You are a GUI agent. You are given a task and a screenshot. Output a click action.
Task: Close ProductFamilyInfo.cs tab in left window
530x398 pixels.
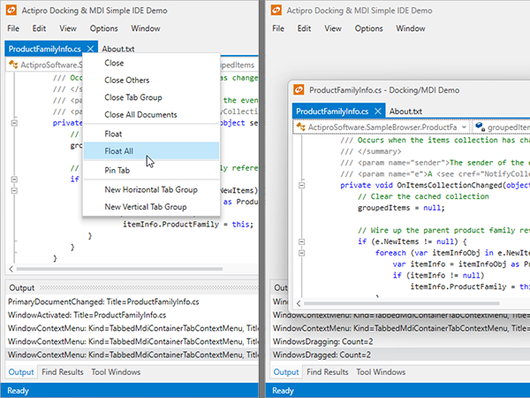88,50
